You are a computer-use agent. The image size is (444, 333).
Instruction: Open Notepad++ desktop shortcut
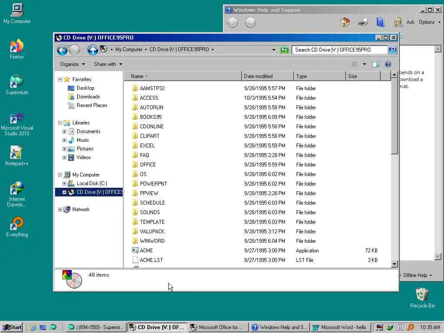(17, 156)
